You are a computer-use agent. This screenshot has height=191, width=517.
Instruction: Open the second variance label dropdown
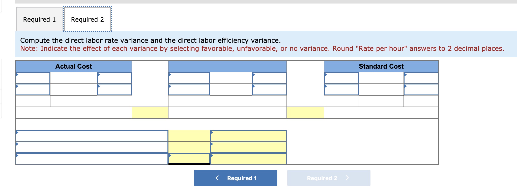92,147
